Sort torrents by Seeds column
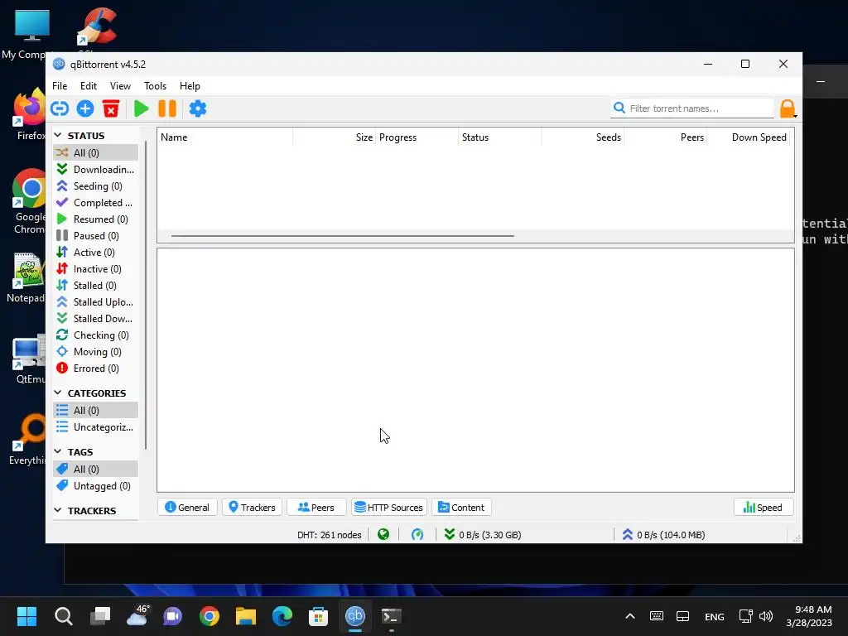Viewport: 848px width, 636px height. point(582,137)
